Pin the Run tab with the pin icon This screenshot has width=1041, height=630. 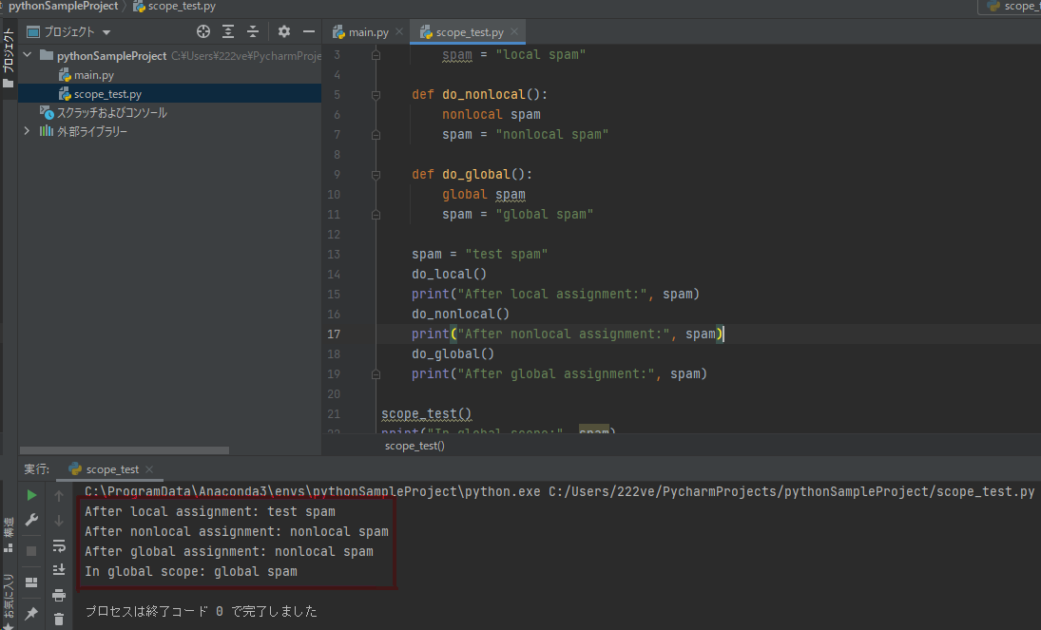click(31, 614)
